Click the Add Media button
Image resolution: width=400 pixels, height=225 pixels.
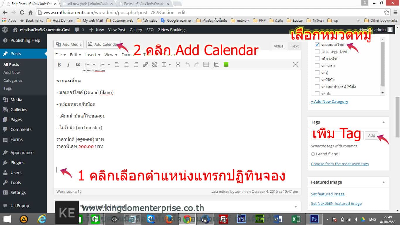point(69,44)
